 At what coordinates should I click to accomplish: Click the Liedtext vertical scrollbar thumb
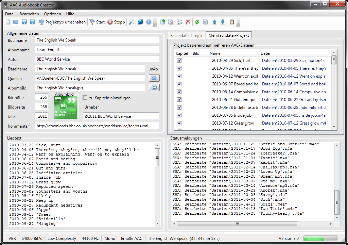(x=157, y=158)
